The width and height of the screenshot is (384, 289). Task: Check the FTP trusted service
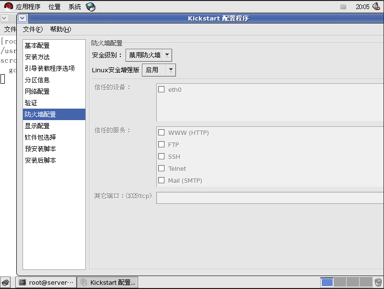[162, 144]
